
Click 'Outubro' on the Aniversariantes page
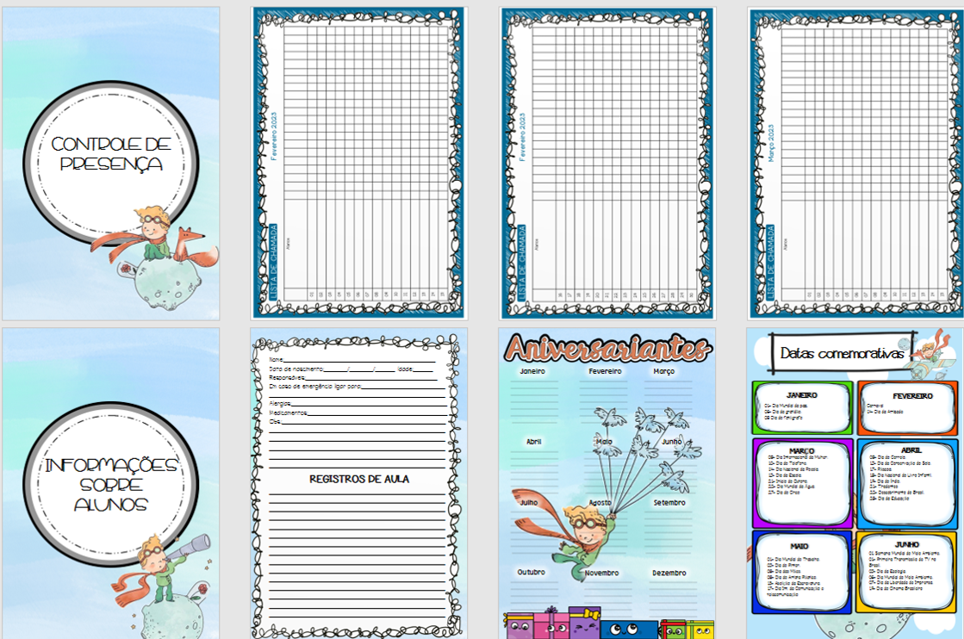pos(532,572)
